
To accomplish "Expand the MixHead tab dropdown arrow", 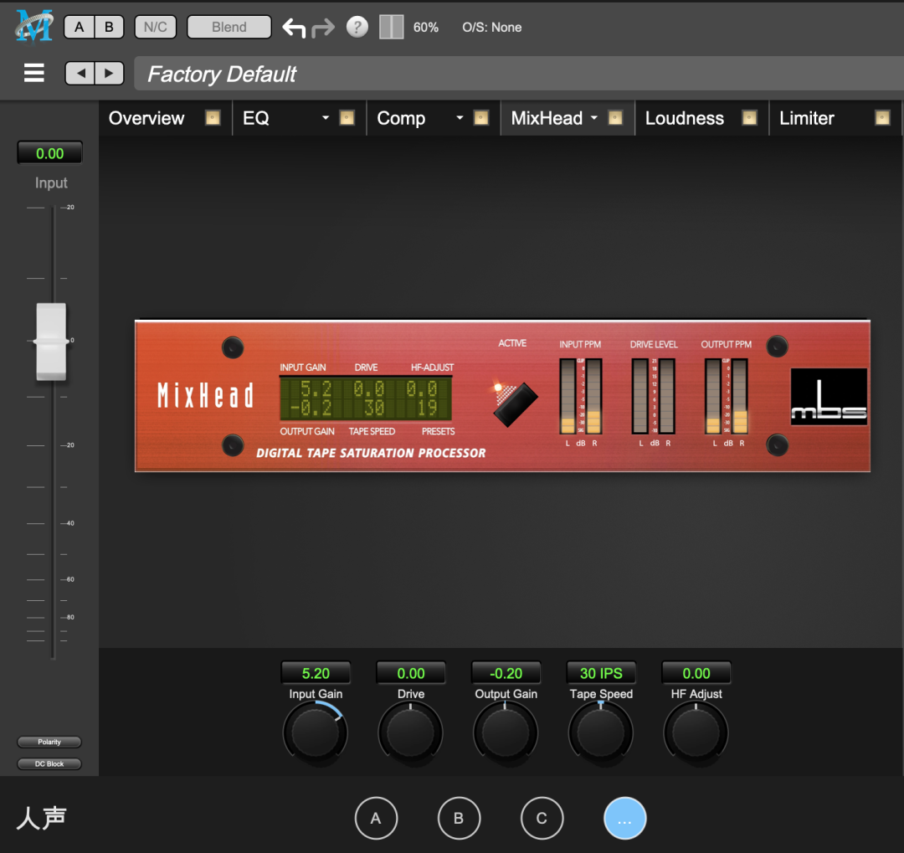I will pos(593,118).
